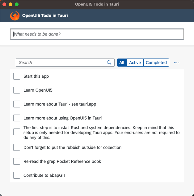Mark 'Contribute to abapGIT' as done
Image resolution: width=194 pixels, height=196 pixels.
[17, 175]
